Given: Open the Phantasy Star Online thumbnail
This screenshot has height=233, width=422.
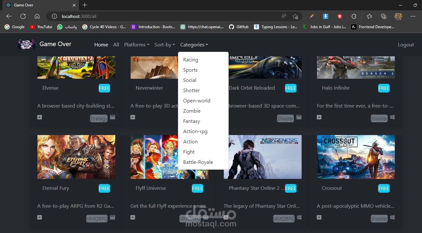Looking at the screenshot, I should point(263,157).
